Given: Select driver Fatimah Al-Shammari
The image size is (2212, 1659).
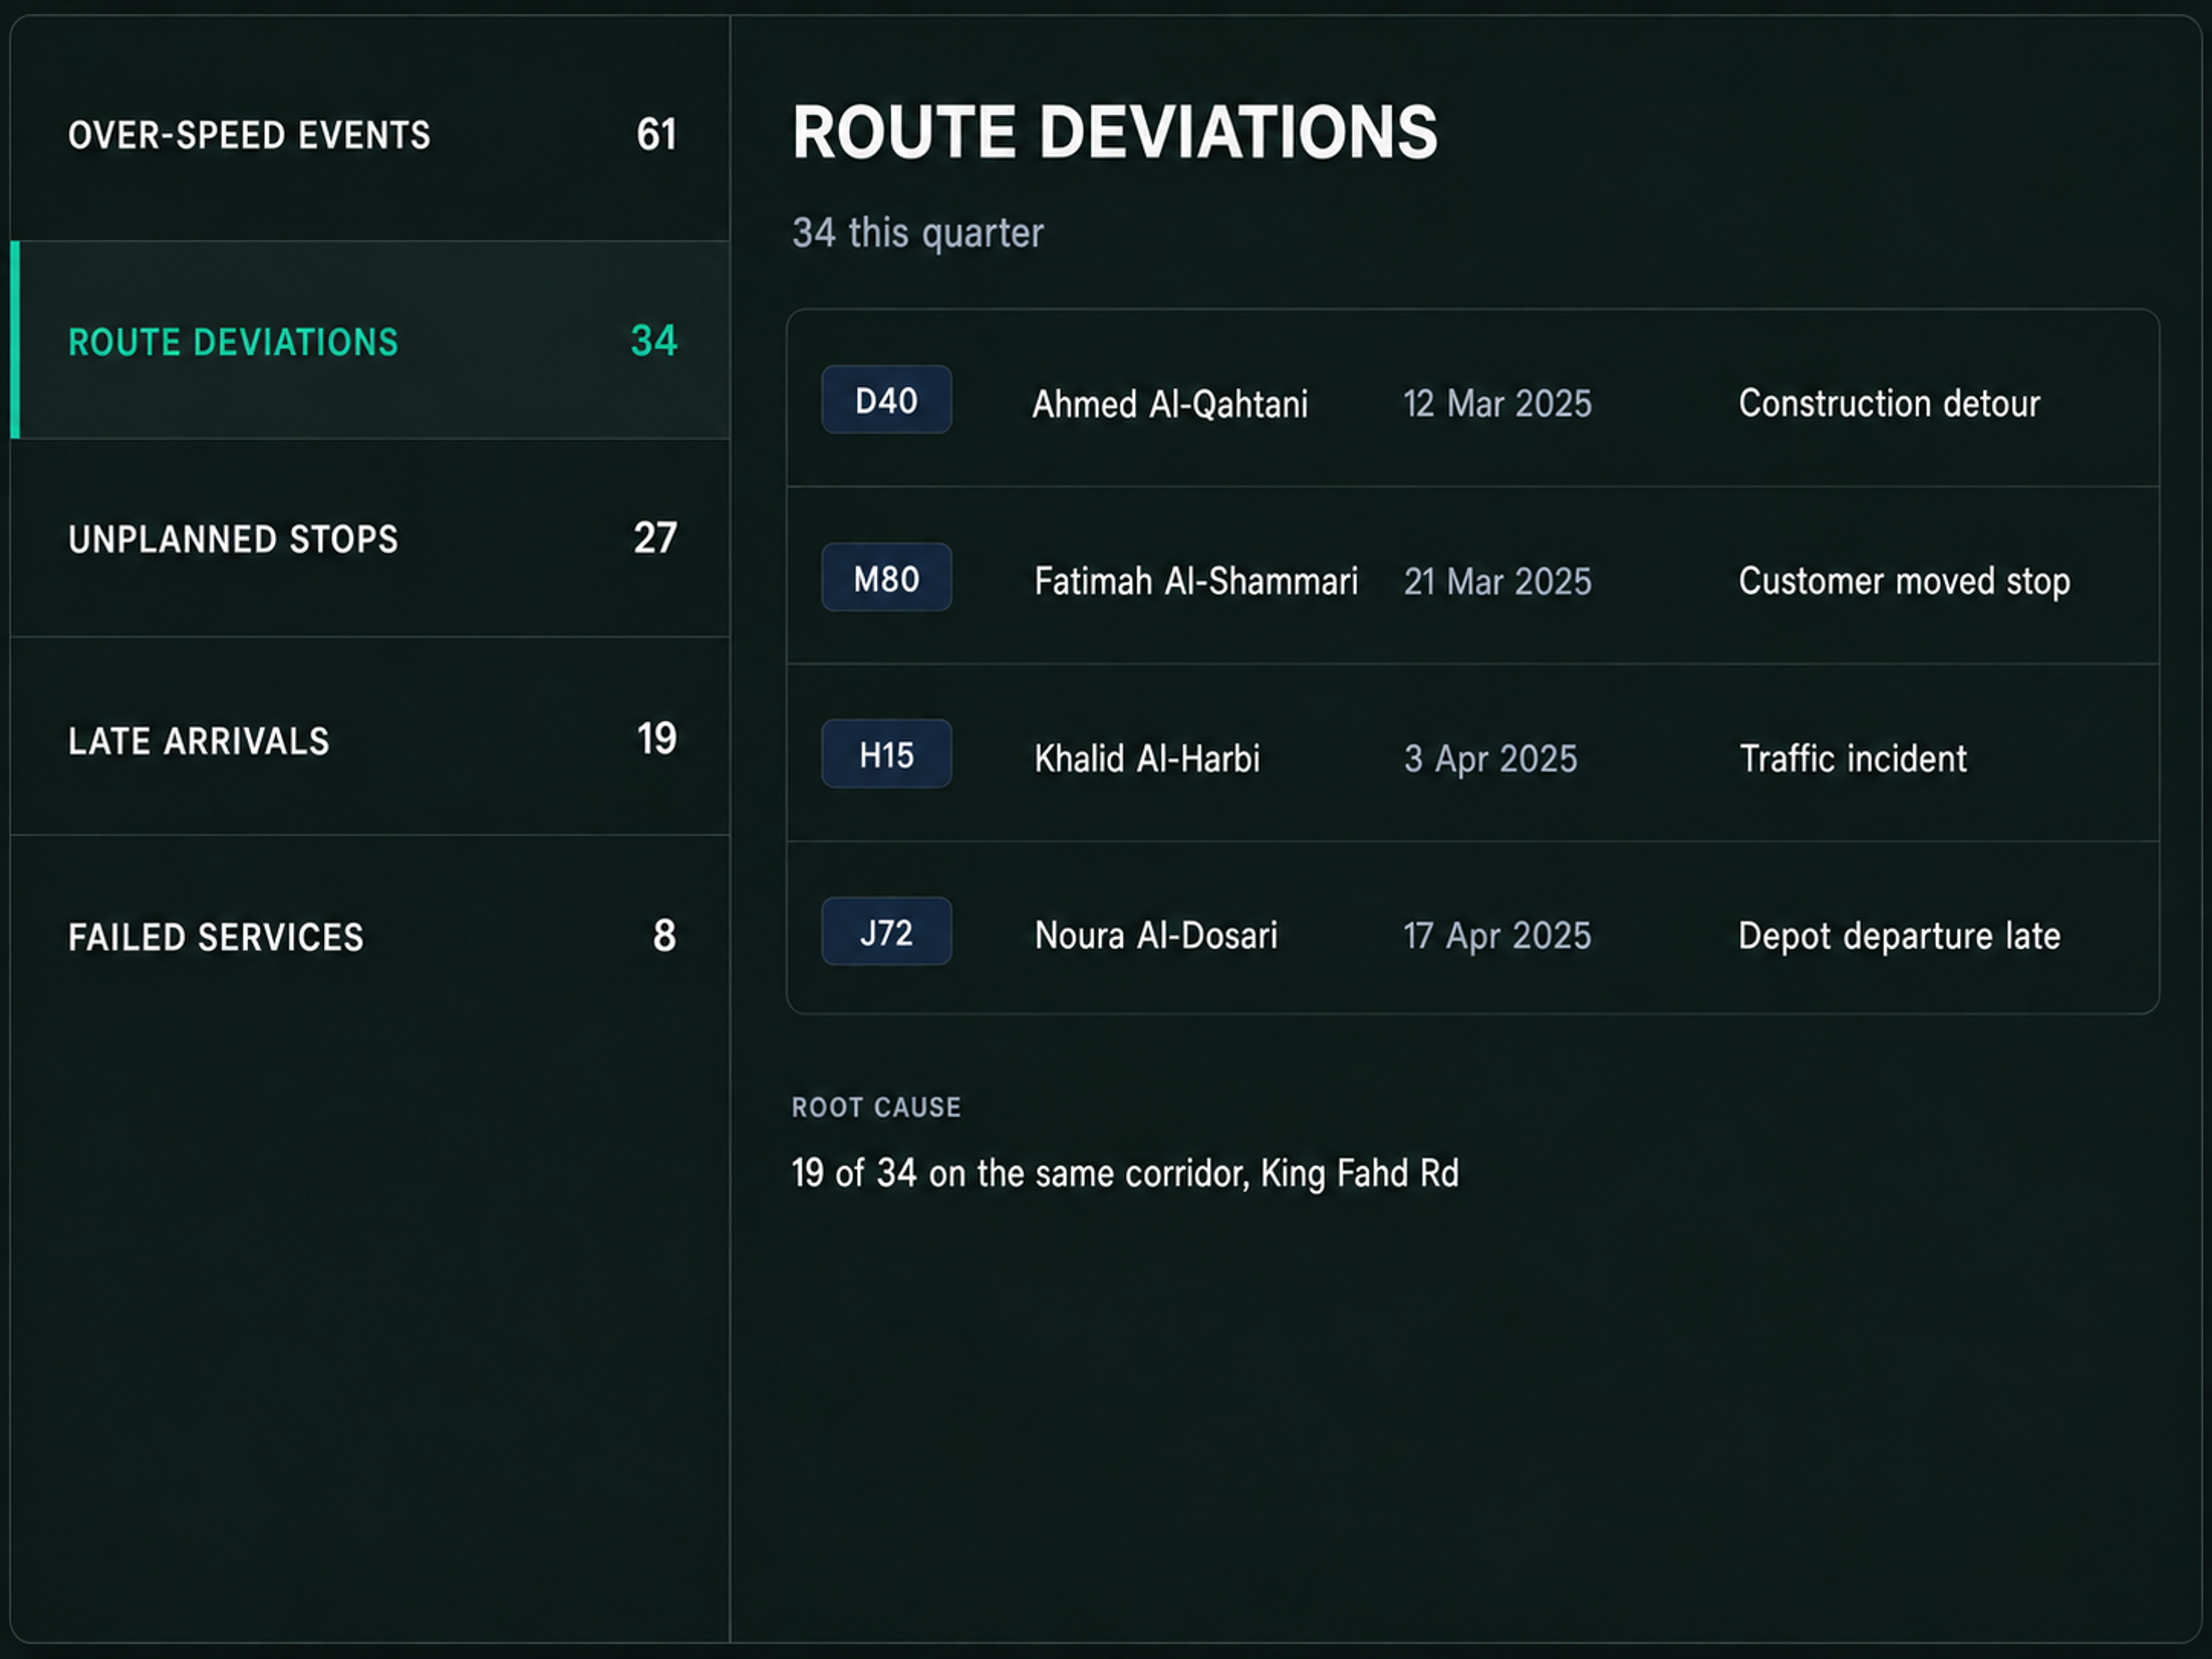Looking at the screenshot, I should [1196, 581].
